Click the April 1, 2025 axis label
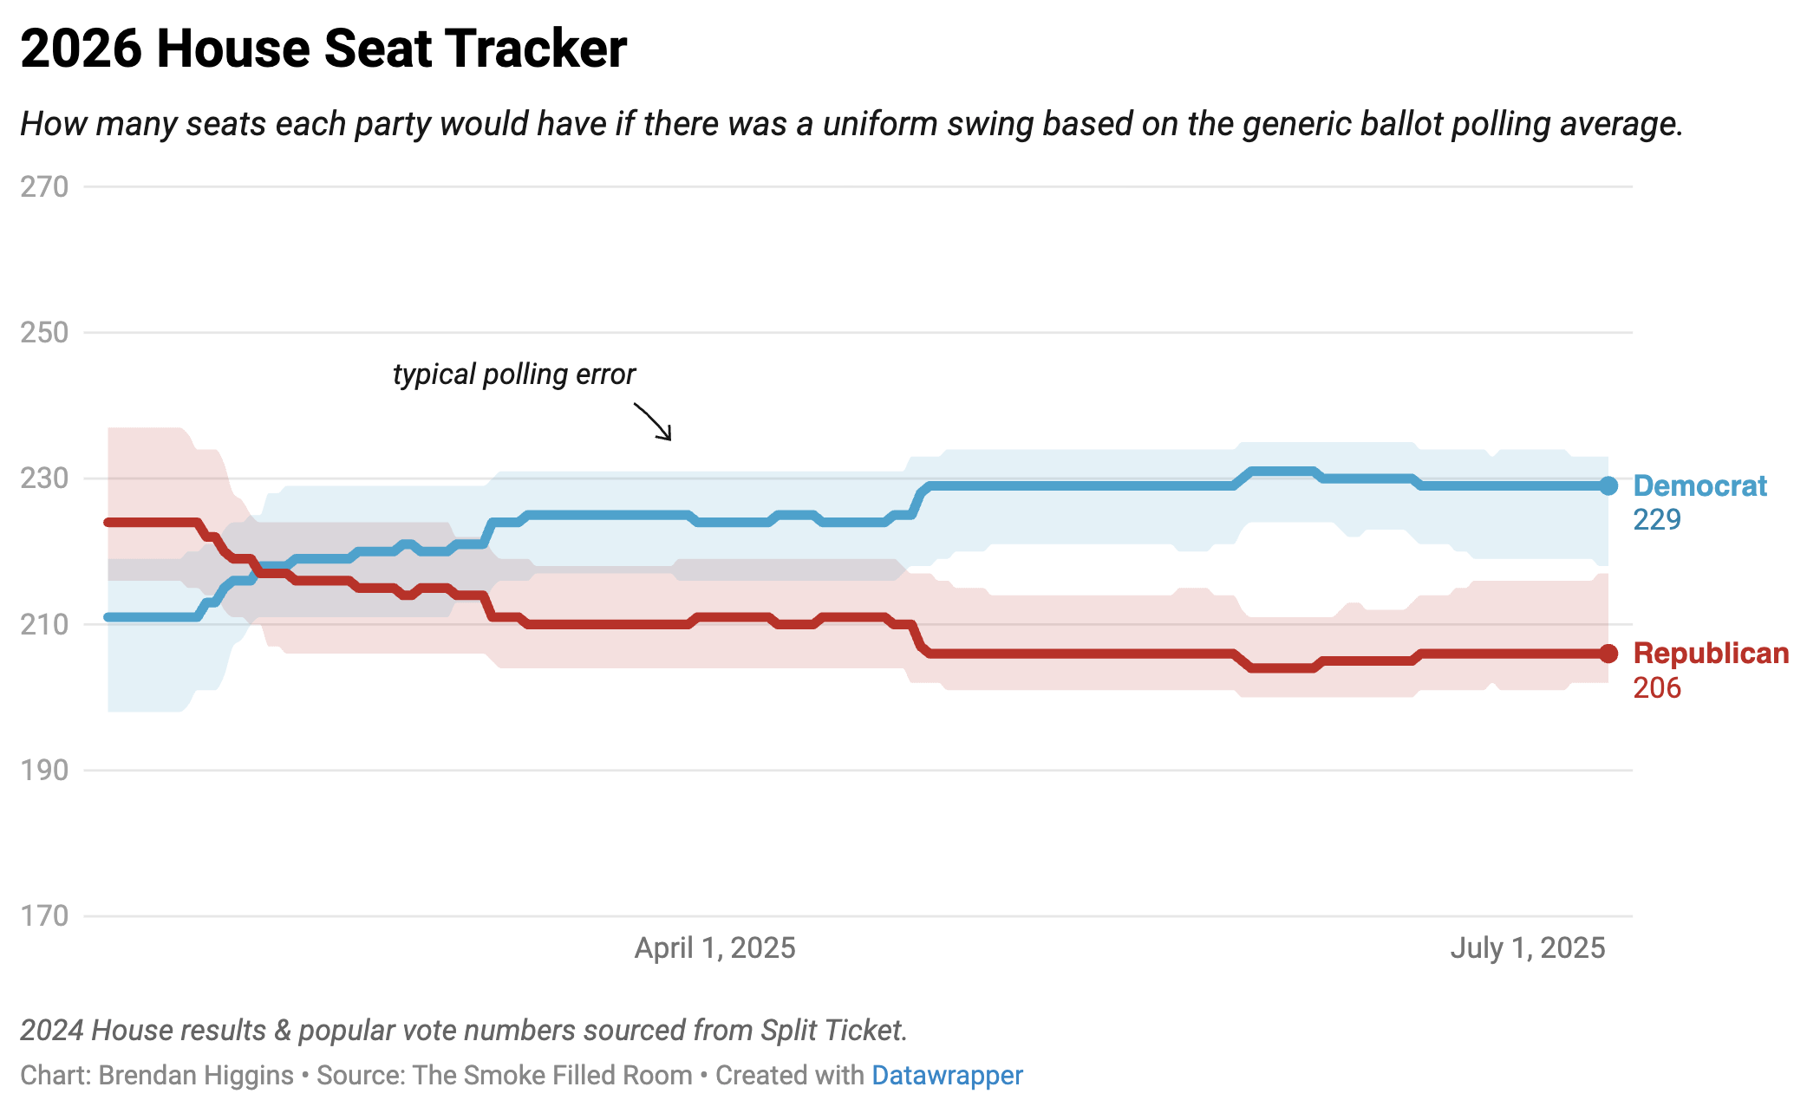 pos(715,947)
